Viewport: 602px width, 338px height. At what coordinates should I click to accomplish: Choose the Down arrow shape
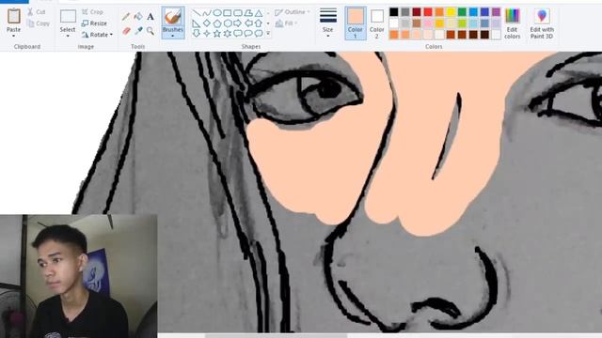point(197,34)
